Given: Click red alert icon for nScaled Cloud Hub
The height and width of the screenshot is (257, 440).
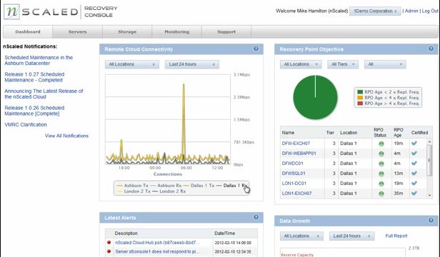Looking at the screenshot, I should pyautogui.click(x=109, y=242).
